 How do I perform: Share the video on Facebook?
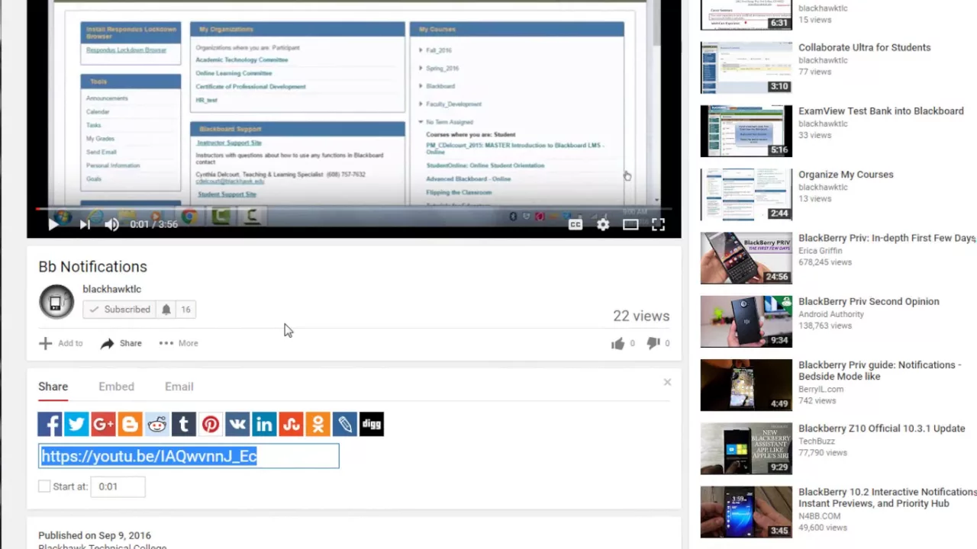point(50,424)
